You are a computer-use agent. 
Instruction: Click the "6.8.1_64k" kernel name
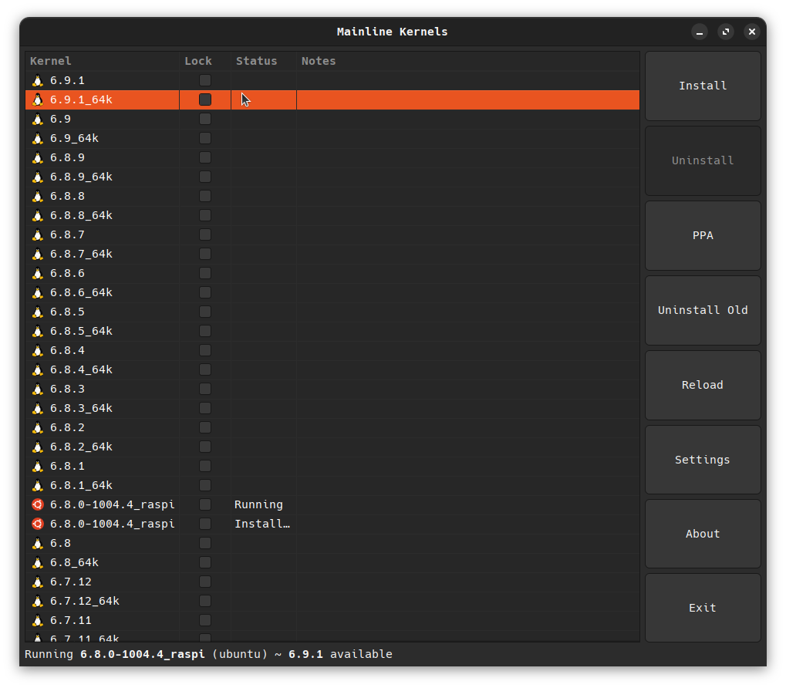click(81, 485)
